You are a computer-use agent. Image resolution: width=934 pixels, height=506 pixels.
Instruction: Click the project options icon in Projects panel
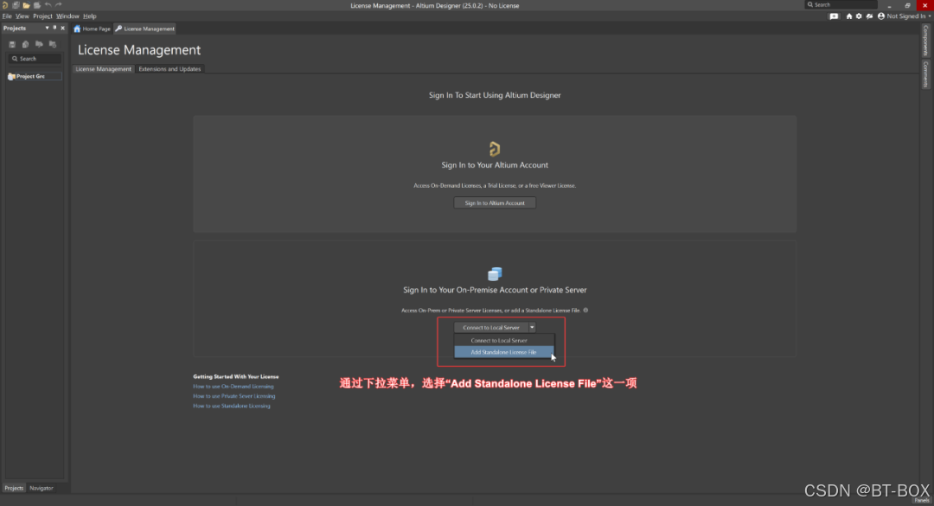tap(53, 44)
